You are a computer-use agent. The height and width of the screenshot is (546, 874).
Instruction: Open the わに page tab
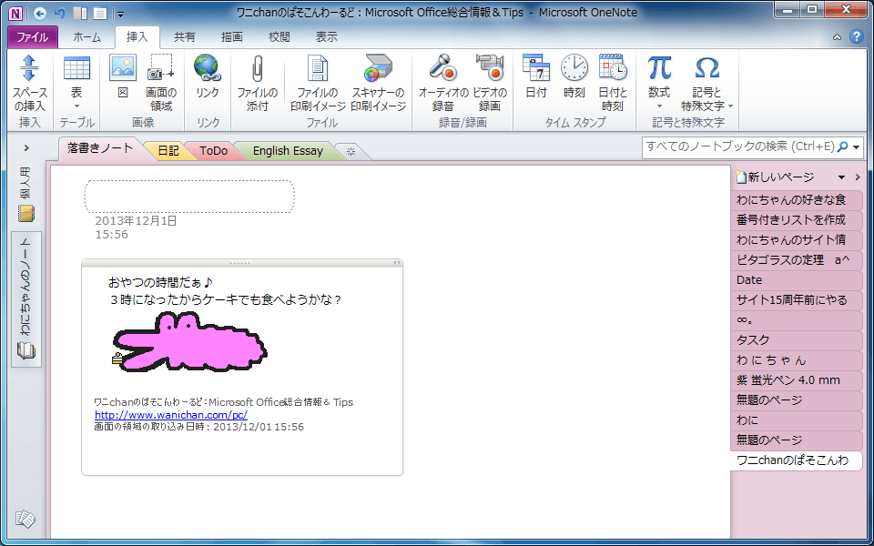pyautogui.click(x=796, y=420)
